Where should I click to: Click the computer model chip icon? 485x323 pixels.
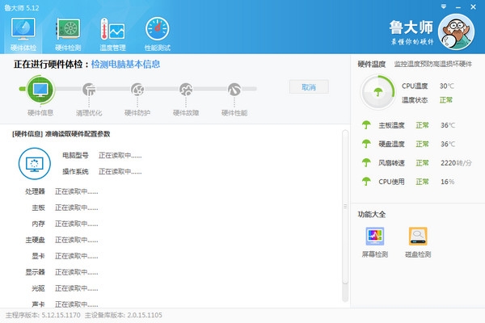click(35, 162)
